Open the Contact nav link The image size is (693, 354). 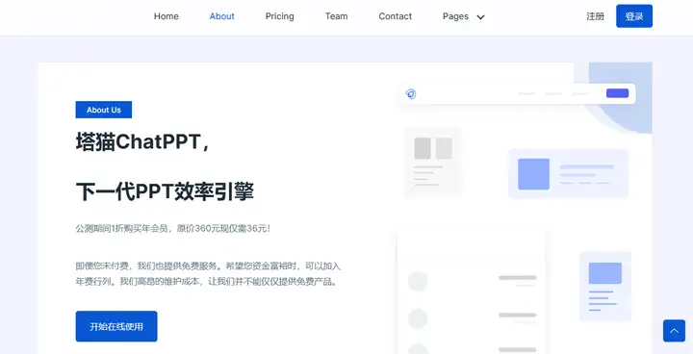(x=396, y=16)
